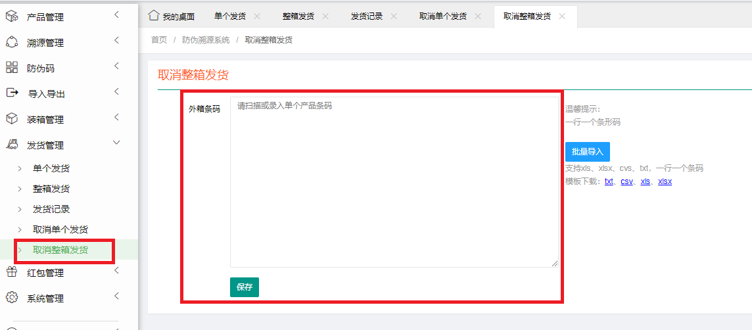Click the 溯源管理 icon in sidebar

click(x=12, y=42)
